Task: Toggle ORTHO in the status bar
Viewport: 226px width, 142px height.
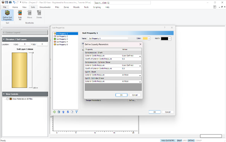Action: coord(191,141)
